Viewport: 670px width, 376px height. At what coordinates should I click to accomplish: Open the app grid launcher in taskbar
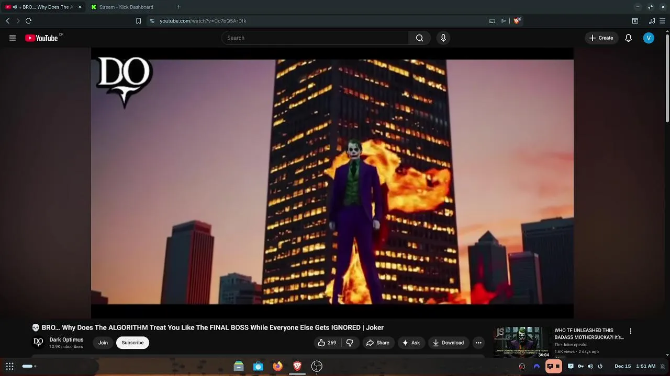pos(10,366)
